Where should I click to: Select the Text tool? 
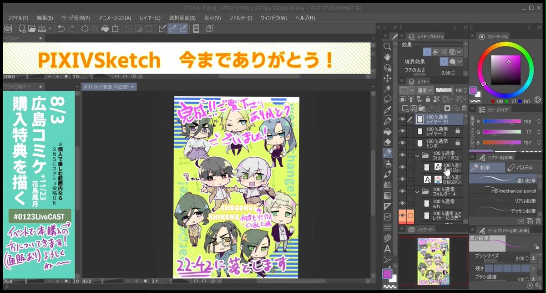click(x=387, y=249)
